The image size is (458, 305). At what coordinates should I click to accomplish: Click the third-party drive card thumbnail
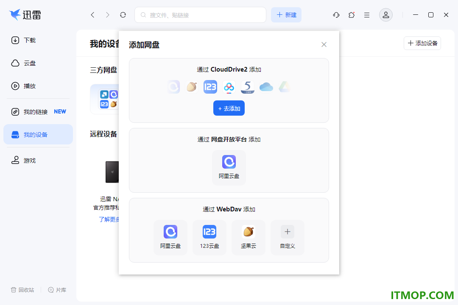[105, 99]
